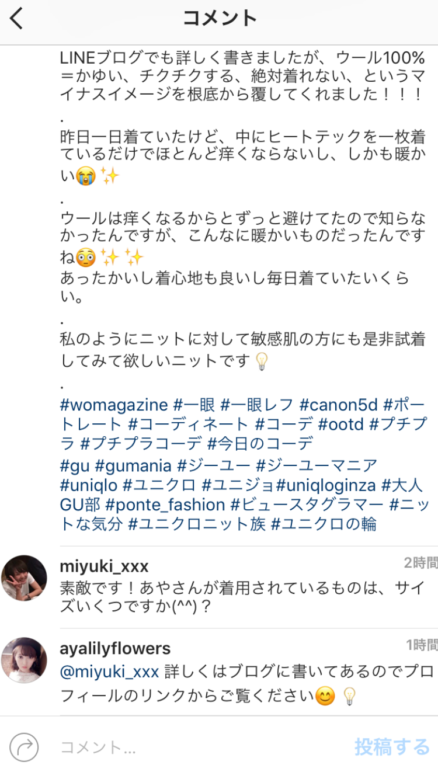This screenshot has height=779, width=438.
Task: Tap the @miyuki_xxx mention
Action: [109, 672]
